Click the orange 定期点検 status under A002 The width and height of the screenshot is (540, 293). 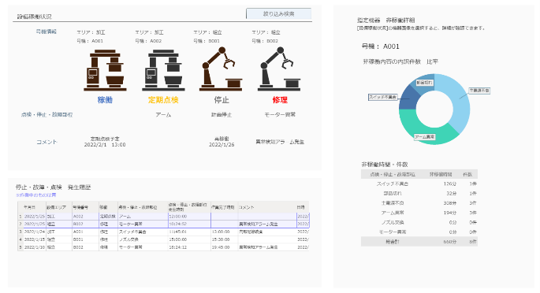pyautogui.click(x=163, y=100)
